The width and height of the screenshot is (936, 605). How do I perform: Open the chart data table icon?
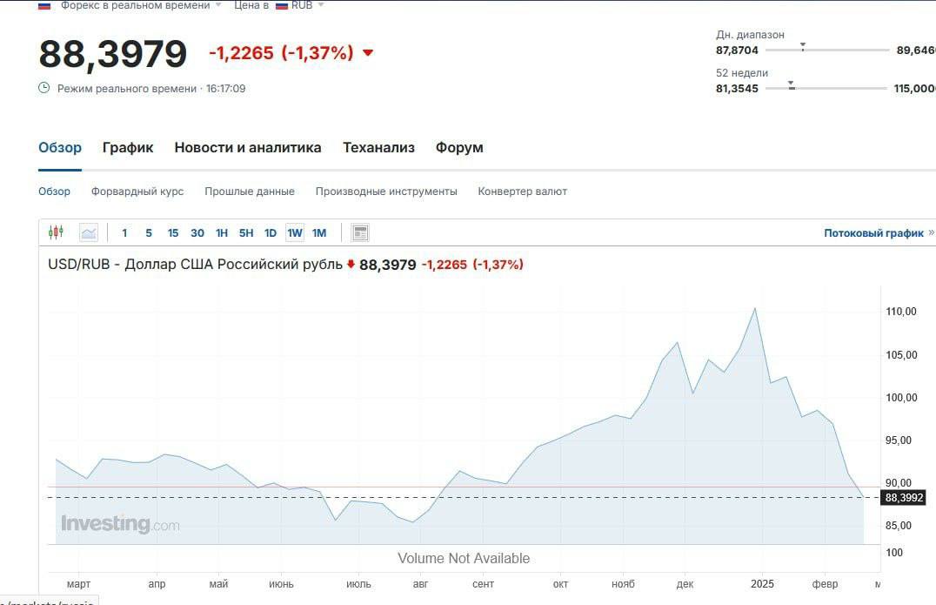[360, 232]
